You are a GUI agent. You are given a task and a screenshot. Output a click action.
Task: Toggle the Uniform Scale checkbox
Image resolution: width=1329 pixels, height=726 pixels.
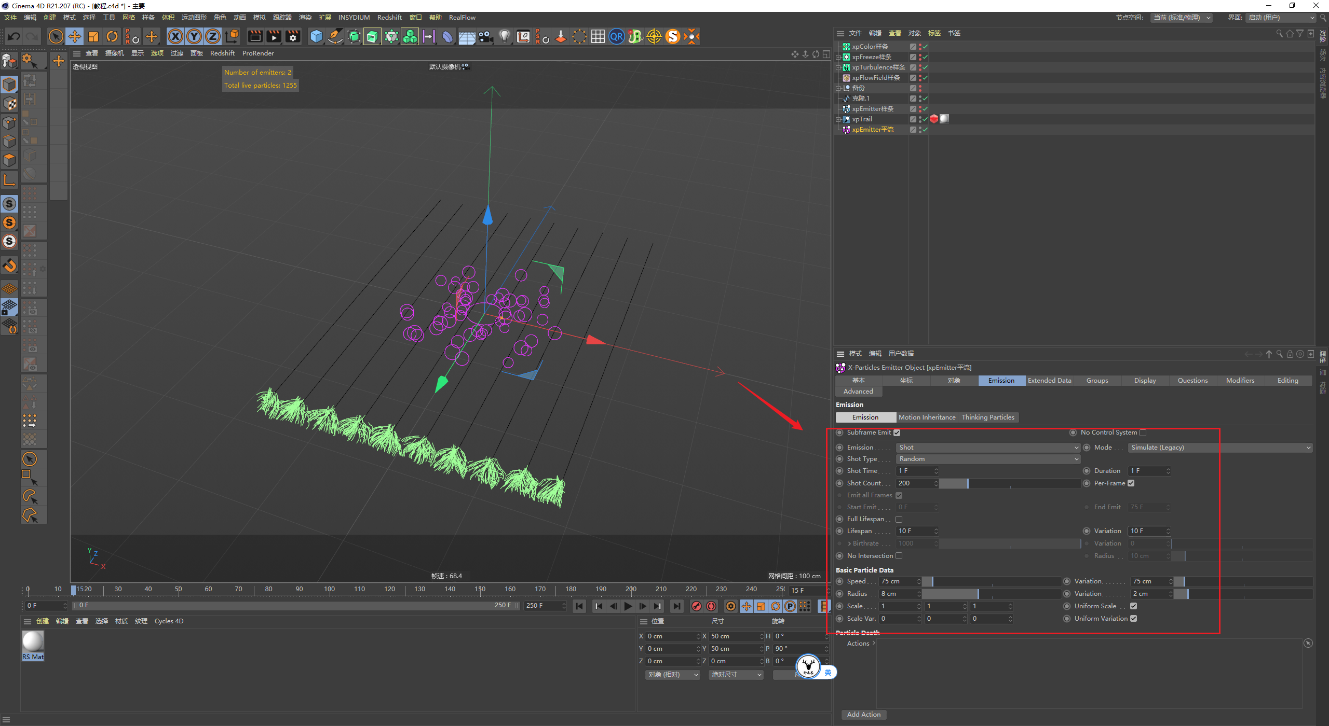[x=1134, y=606]
